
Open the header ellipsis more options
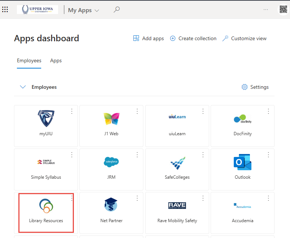coord(266,10)
